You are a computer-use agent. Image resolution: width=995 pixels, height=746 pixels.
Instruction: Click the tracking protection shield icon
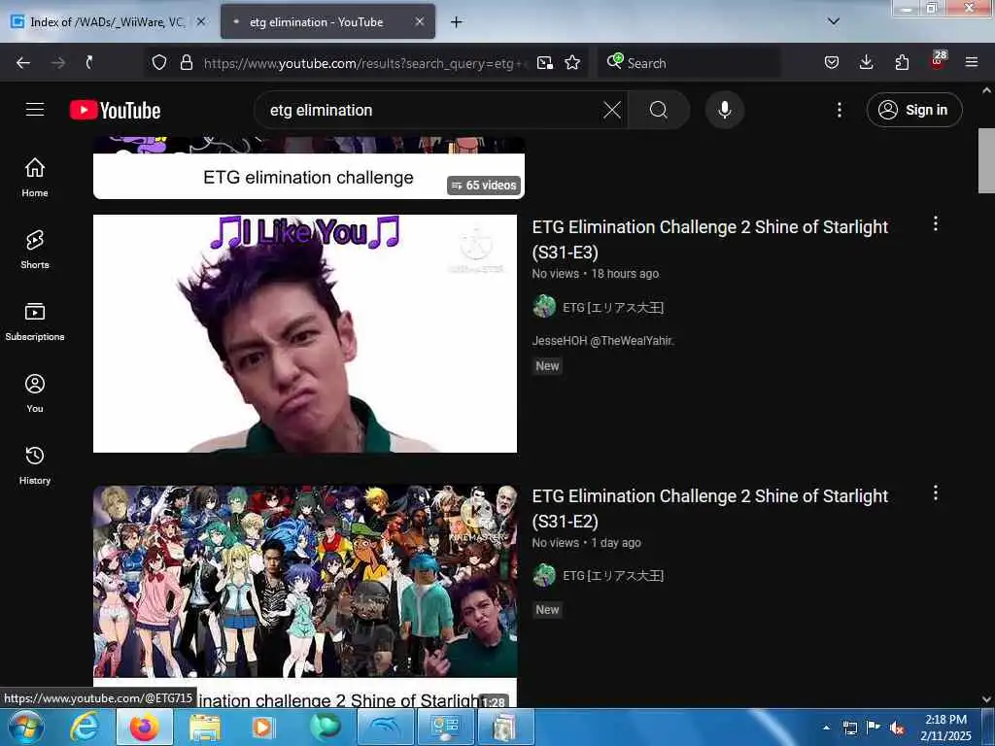158,62
